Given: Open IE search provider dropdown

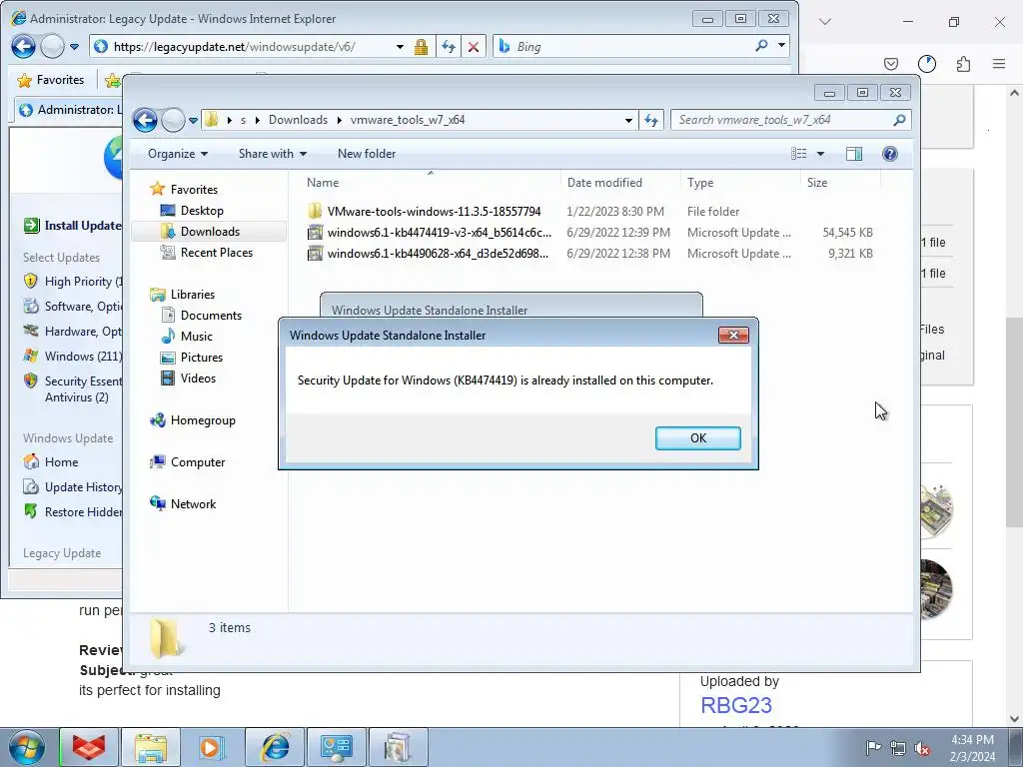Looking at the screenshot, I should pyautogui.click(x=781, y=46).
